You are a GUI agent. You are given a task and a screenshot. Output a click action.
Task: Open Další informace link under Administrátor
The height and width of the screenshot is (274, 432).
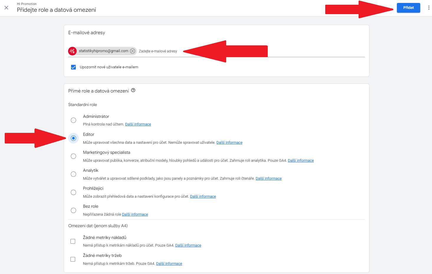pos(138,124)
